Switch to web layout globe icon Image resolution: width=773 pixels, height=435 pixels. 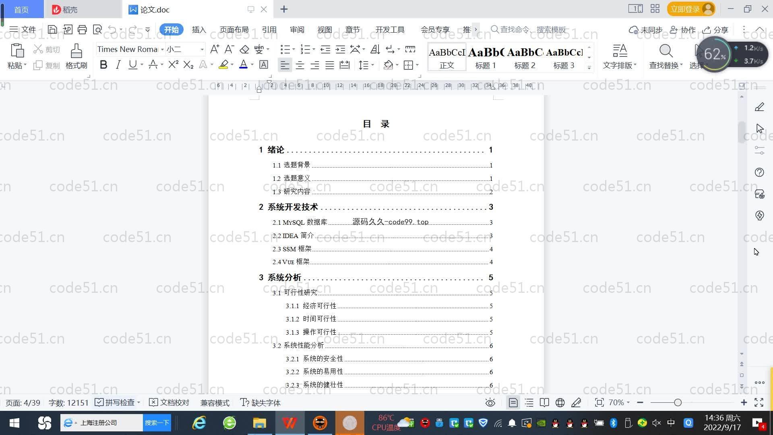[560, 402]
